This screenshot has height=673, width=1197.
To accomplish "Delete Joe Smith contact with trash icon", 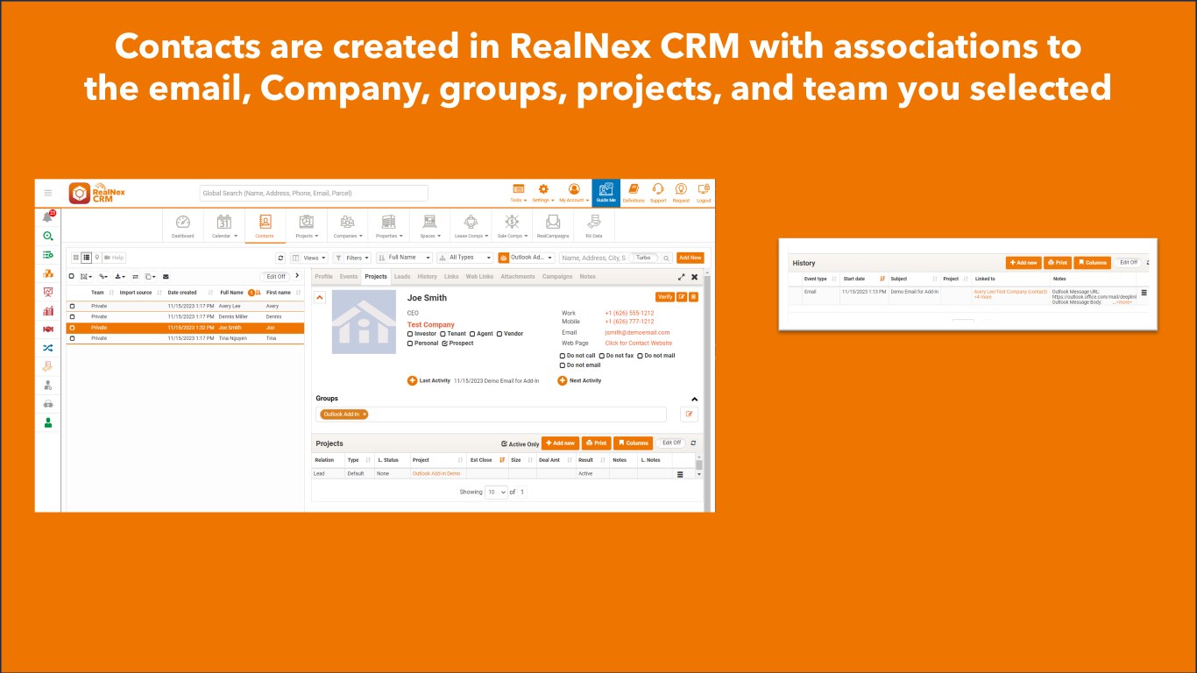I will click(693, 297).
